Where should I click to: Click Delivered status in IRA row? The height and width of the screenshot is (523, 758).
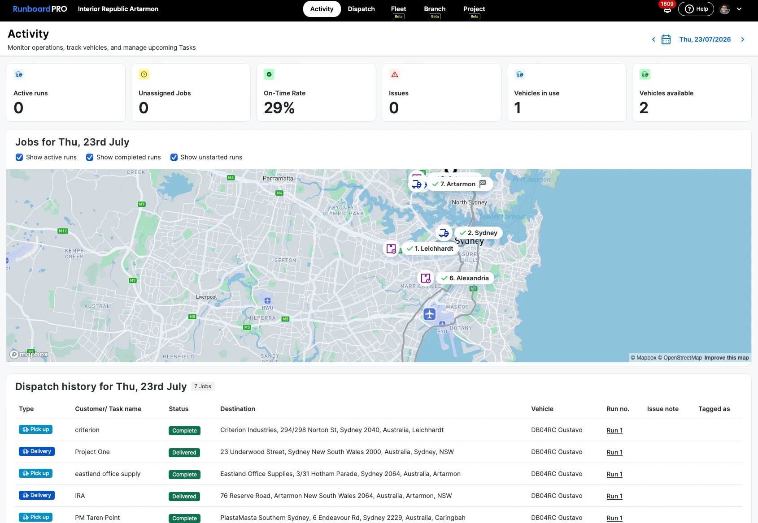point(184,497)
